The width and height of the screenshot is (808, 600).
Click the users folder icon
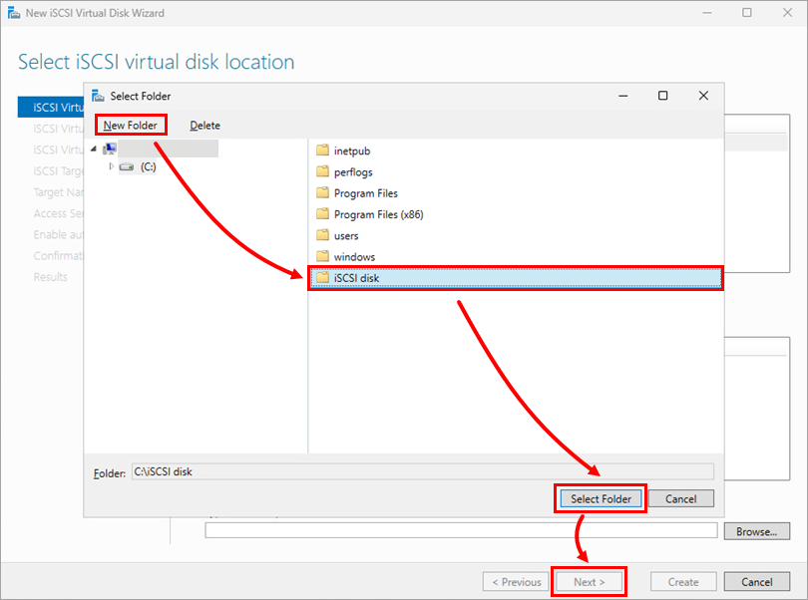[x=322, y=235]
